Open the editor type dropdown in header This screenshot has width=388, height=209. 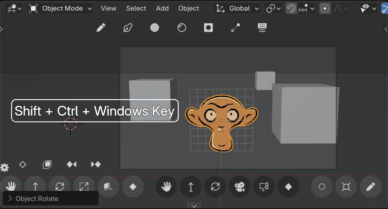14,8
